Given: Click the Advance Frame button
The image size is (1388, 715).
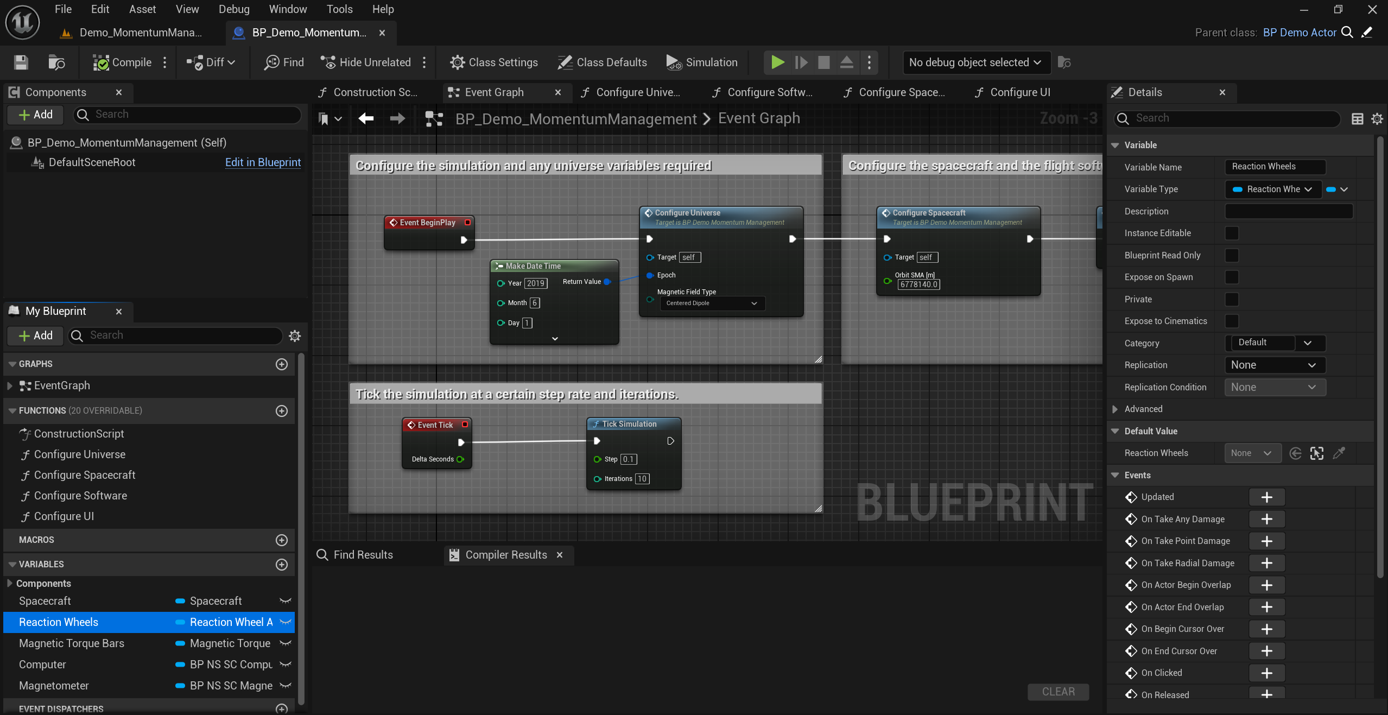Looking at the screenshot, I should tap(801, 62).
